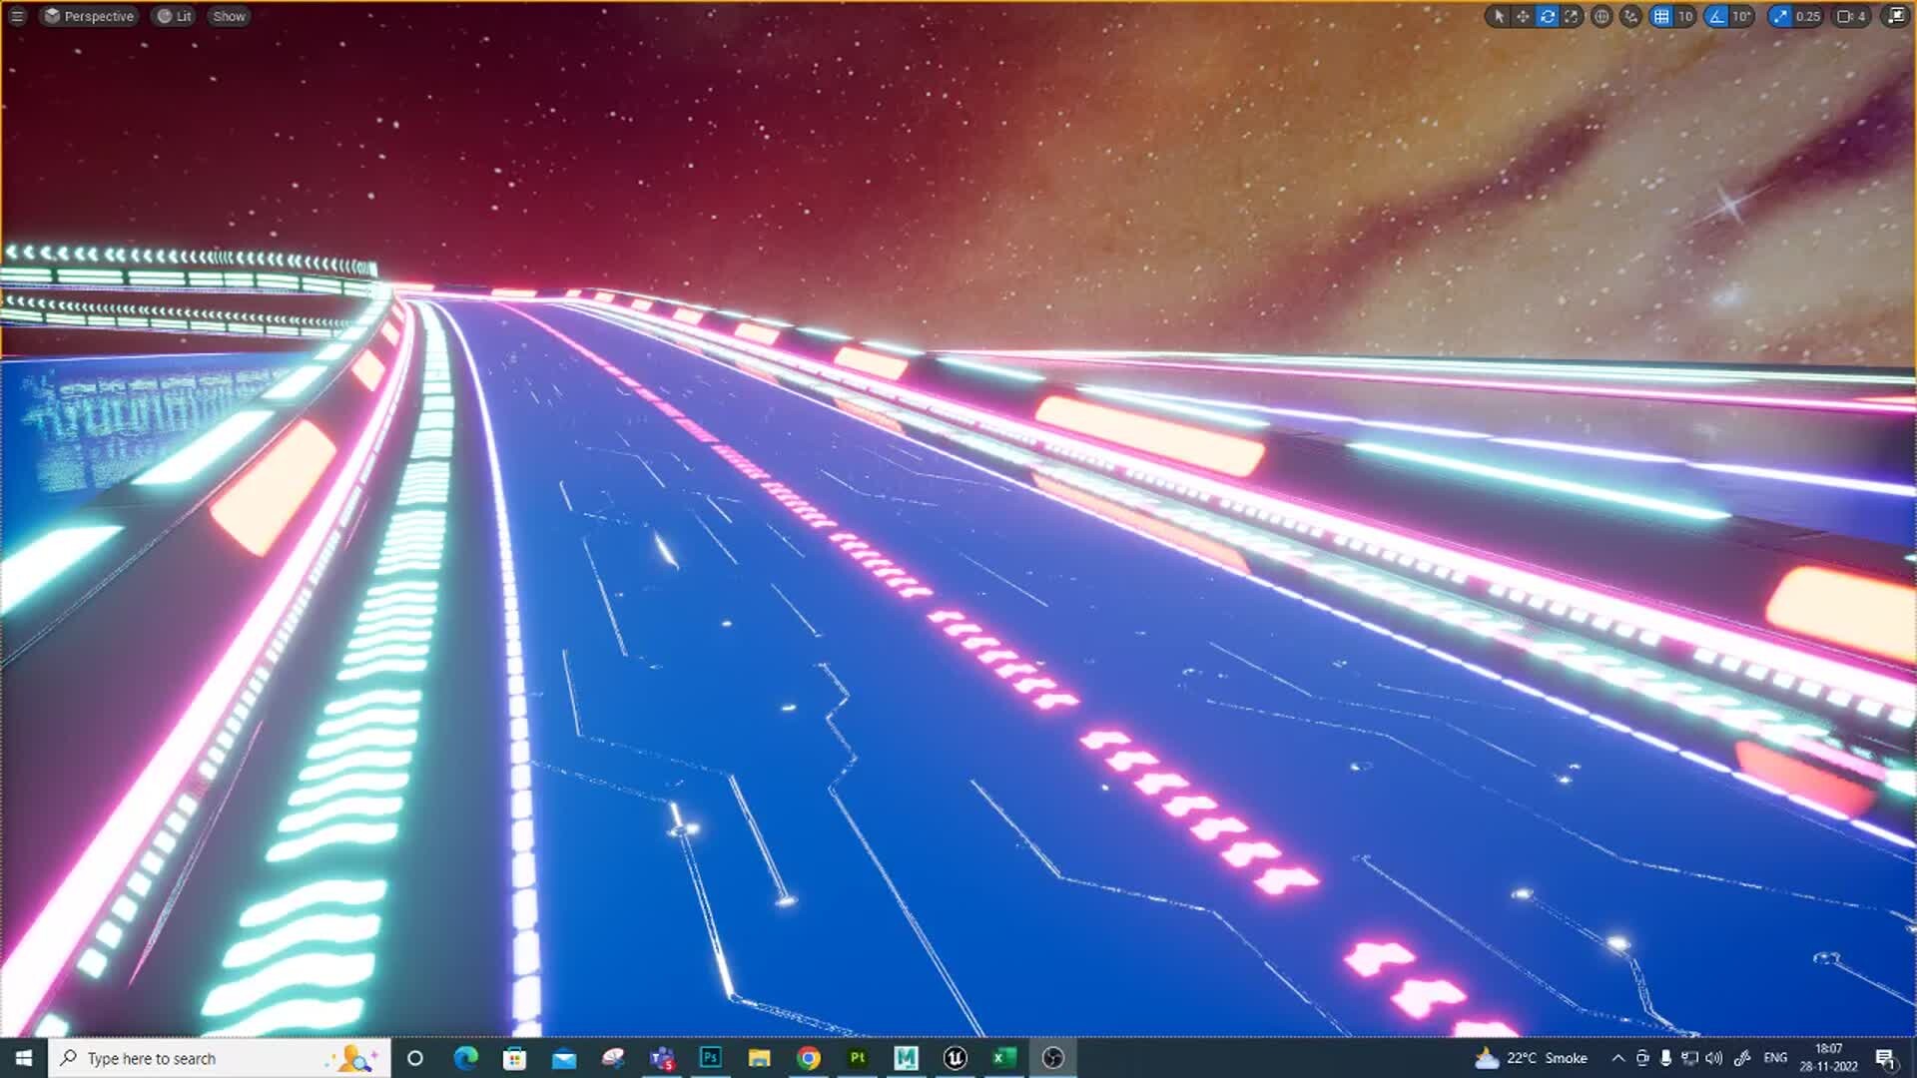The image size is (1917, 1078).
Task: Adjust the camera speed value of 4
Action: click(x=1863, y=16)
